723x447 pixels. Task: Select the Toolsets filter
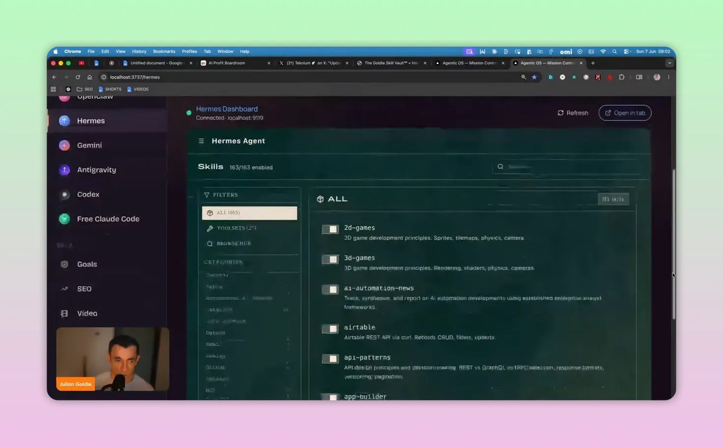pos(250,228)
